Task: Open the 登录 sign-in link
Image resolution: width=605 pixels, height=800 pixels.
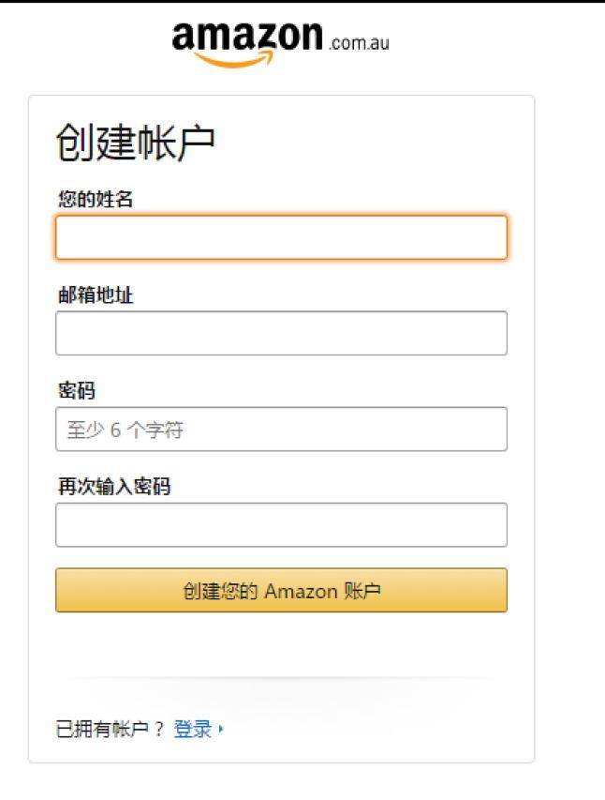Action: [x=193, y=729]
